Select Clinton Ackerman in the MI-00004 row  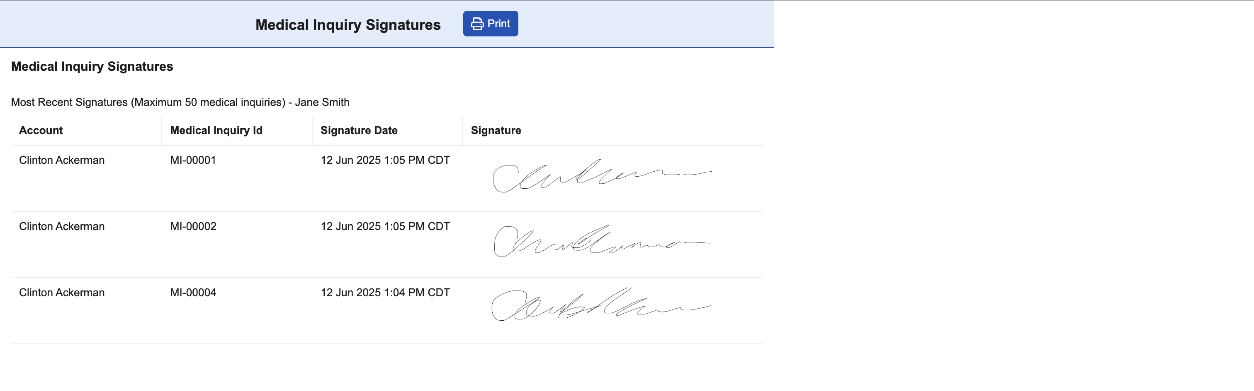pos(62,293)
